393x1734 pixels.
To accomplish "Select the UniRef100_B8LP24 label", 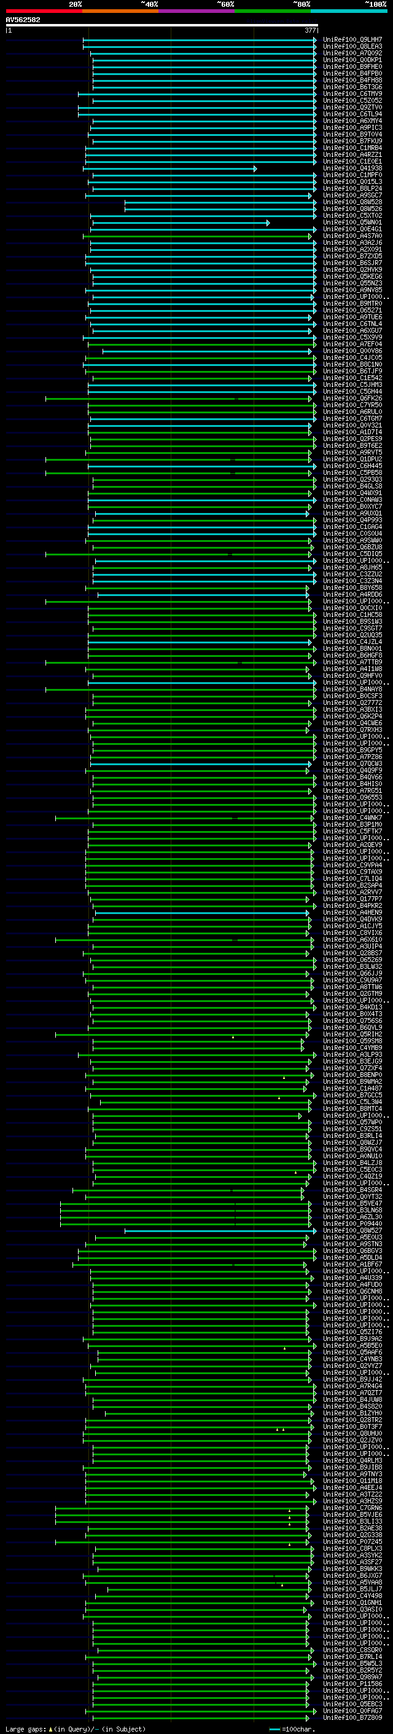I will tap(352, 188).
